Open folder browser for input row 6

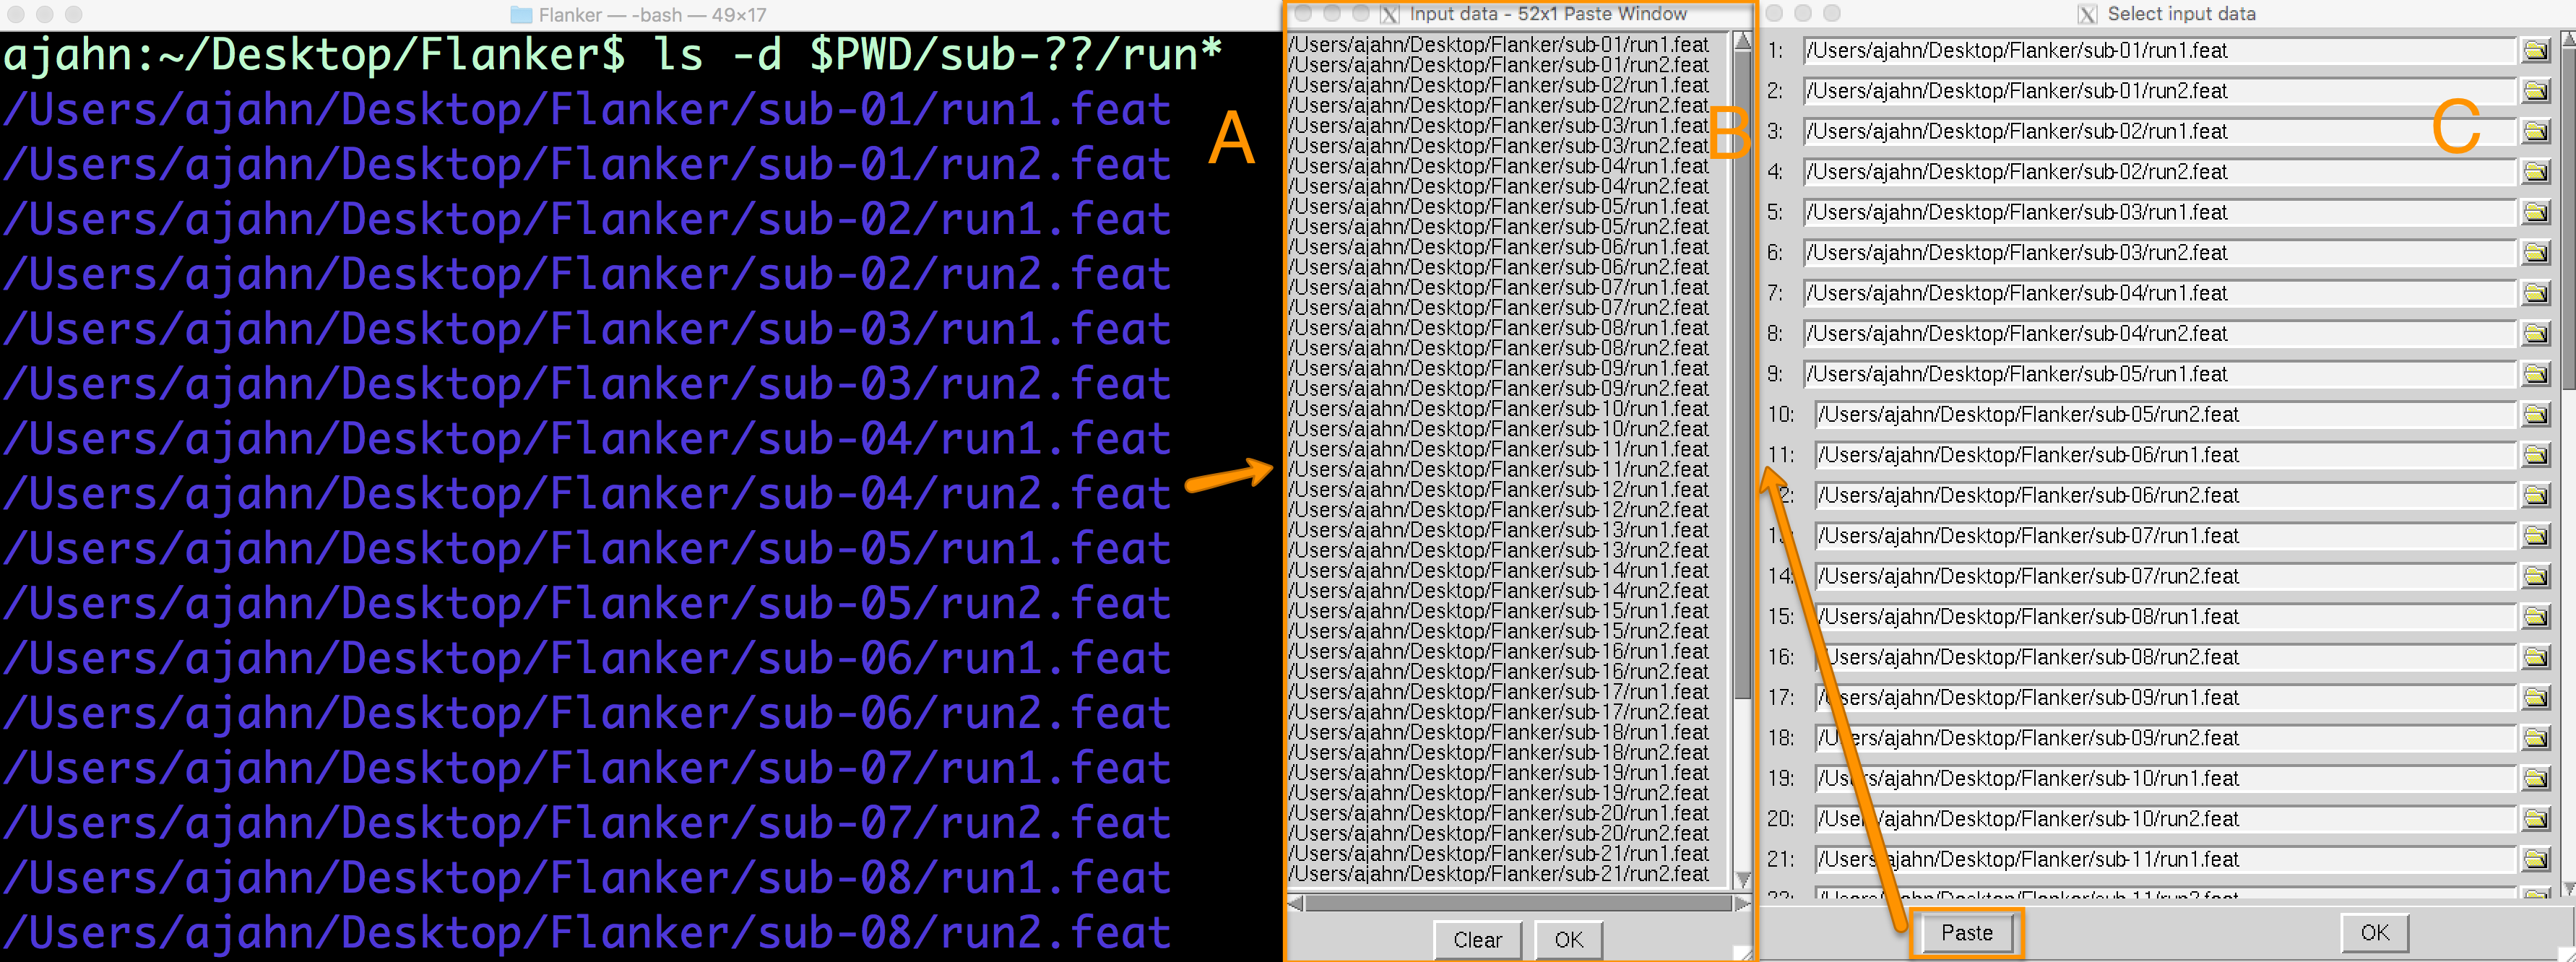pyautogui.click(x=2536, y=253)
